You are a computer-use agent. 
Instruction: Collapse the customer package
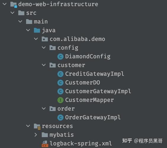point(44,65)
